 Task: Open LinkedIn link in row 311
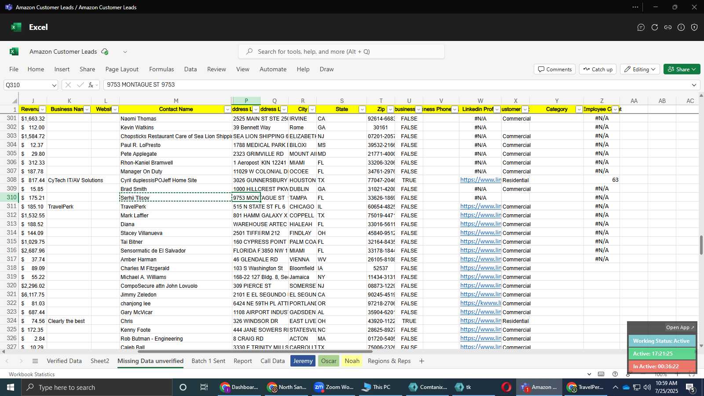tap(480, 206)
